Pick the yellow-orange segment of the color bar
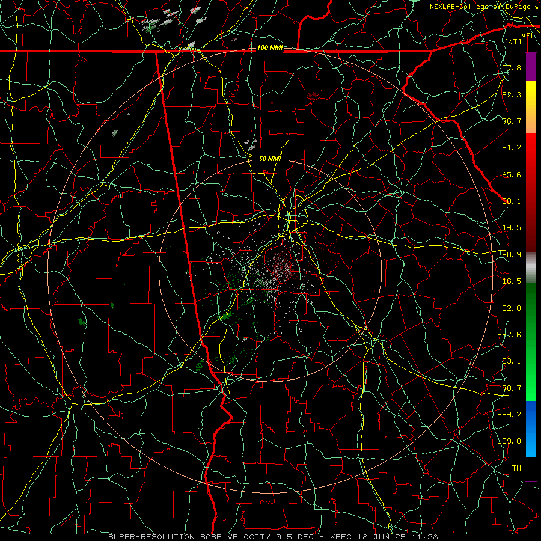Viewport: 541px width, 541px height. pyautogui.click(x=531, y=107)
